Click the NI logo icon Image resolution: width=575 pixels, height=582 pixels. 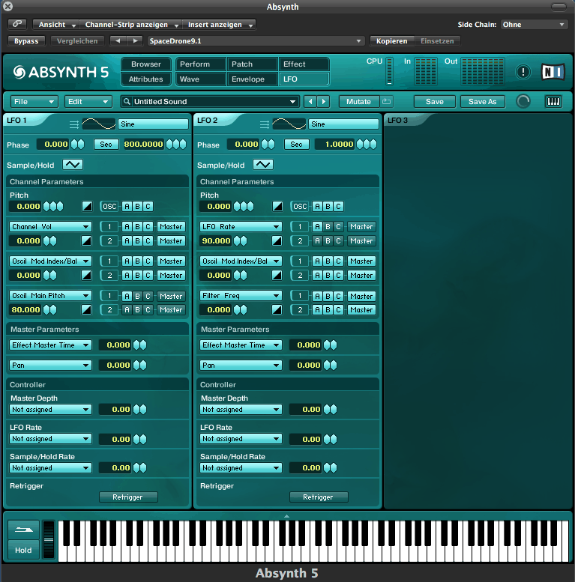pos(553,72)
